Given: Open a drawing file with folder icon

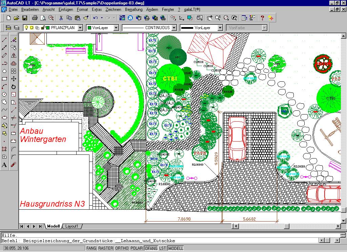Looking at the screenshot, I should [x=17, y=18].
